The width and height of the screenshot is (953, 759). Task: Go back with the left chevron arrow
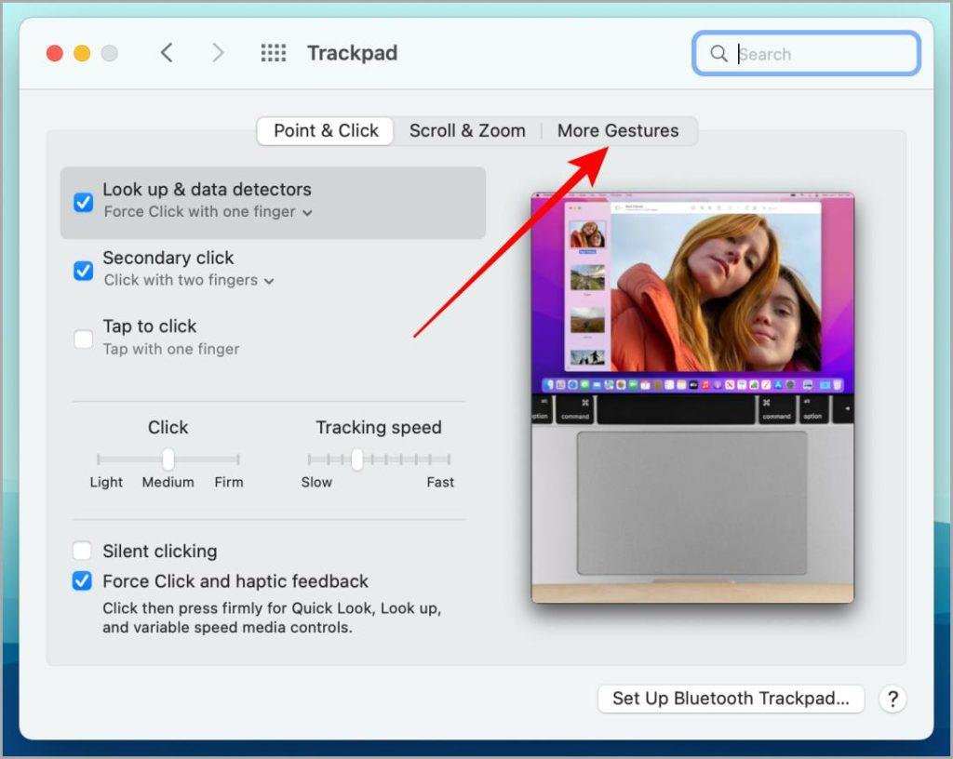point(167,53)
